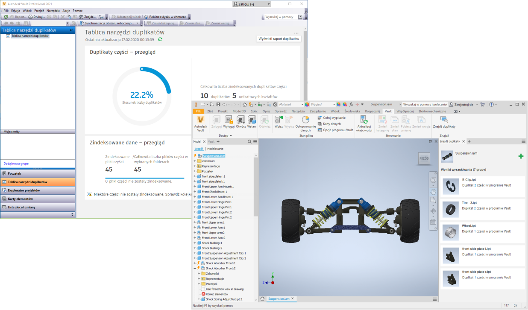528x310 pixels.
Task: Open the Autodesk Vault icon in Inventor ribbon
Action: click(200, 120)
